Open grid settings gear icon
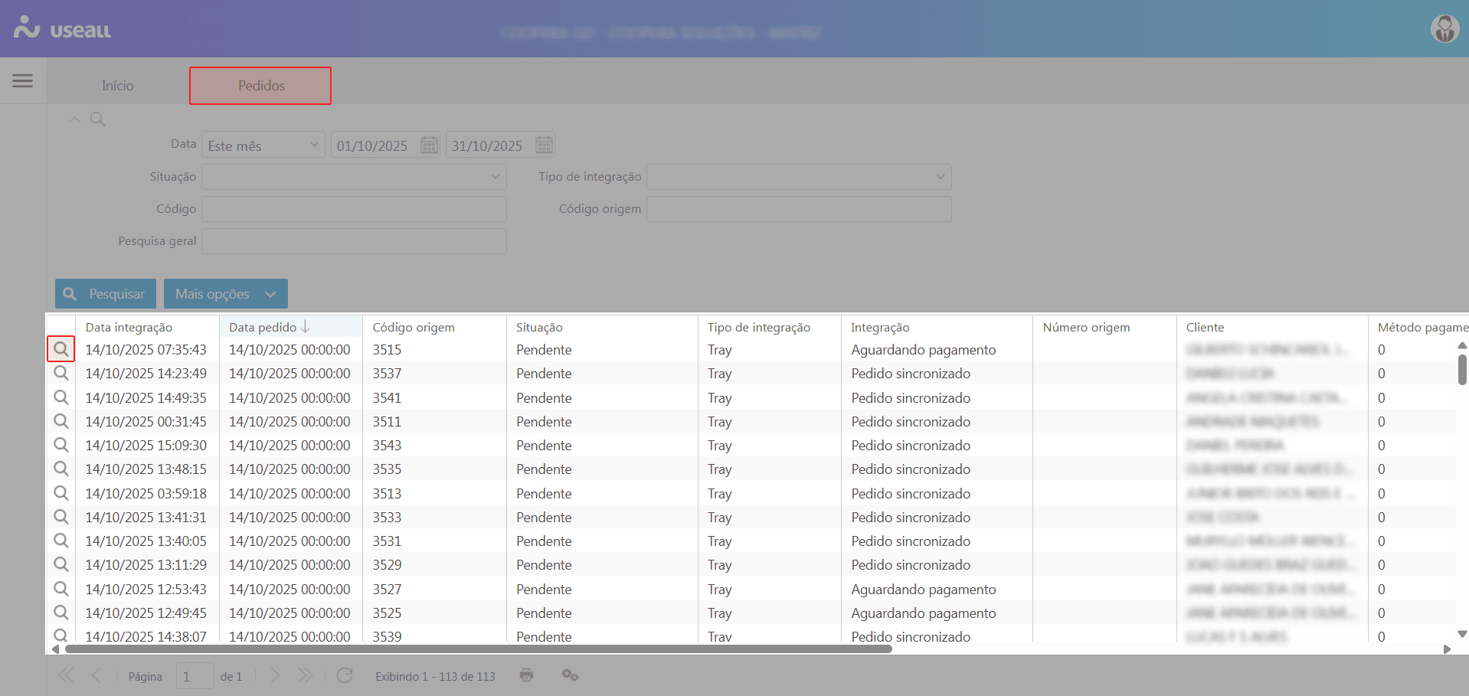This screenshot has height=696, width=1469. (570, 675)
